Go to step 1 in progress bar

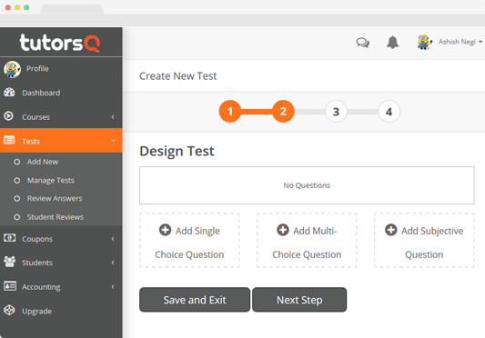coord(230,111)
